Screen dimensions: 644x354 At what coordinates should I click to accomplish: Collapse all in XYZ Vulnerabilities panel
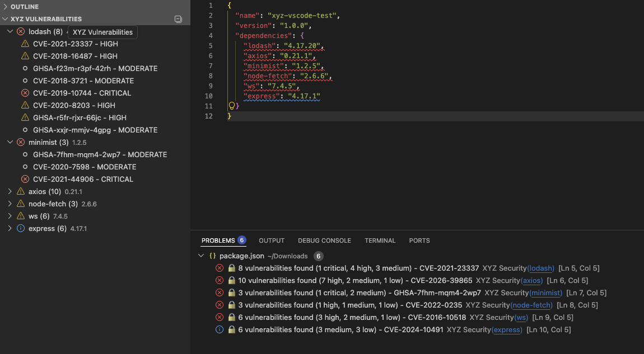click(x=178, y=19)
